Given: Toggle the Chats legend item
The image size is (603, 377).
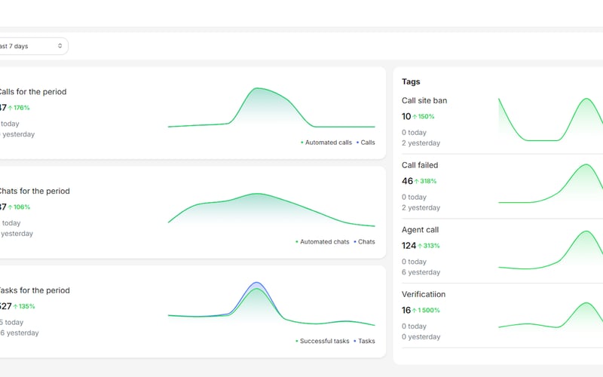Looking at the screenshot, I should click(364, 241).
